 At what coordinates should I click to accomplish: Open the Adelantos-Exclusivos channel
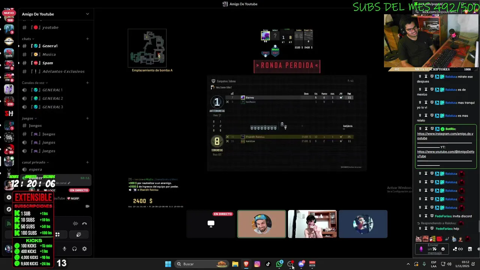[55, 71]
